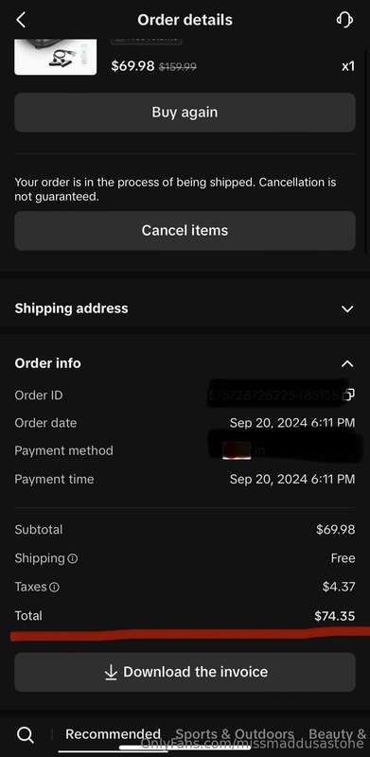This screenshot has width=370, height=757.
Task: Switch to Beauty & tab
Action: (337, 734)
